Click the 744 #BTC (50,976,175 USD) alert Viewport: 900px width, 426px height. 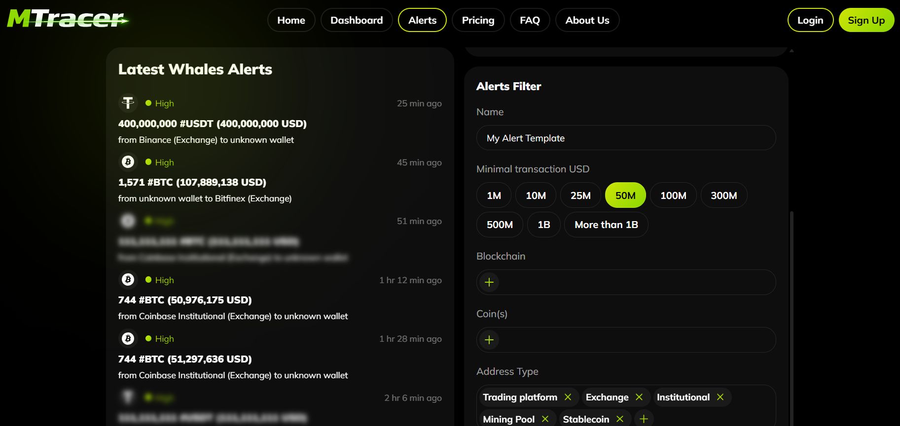tap(185, 300)
